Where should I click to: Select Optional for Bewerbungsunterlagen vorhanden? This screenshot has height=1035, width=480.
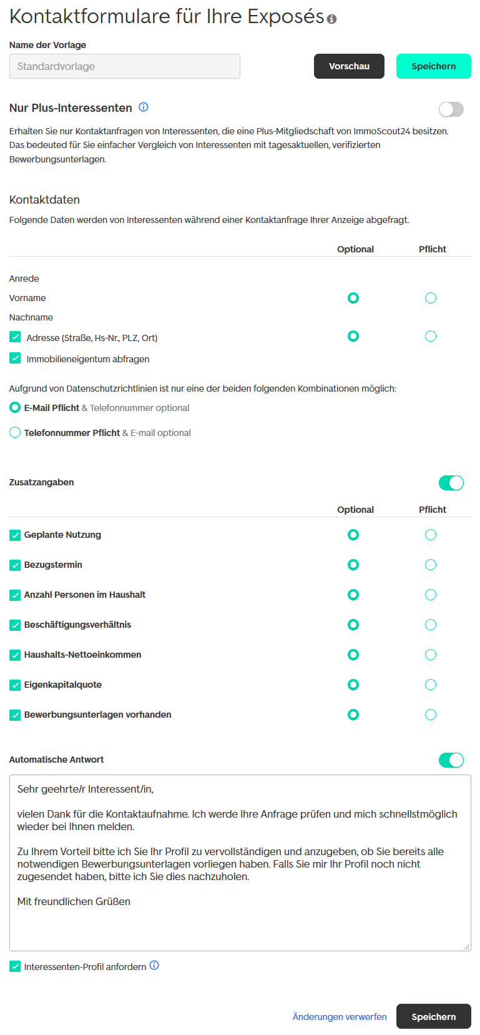click(x=353, y=715)
